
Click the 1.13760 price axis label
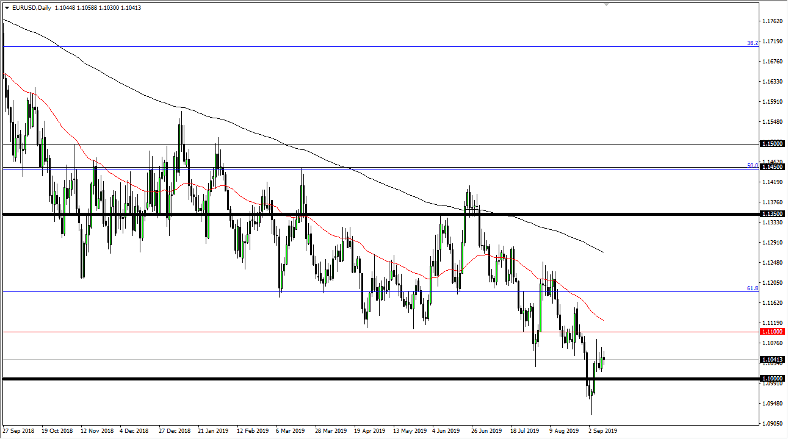point(772,202)
